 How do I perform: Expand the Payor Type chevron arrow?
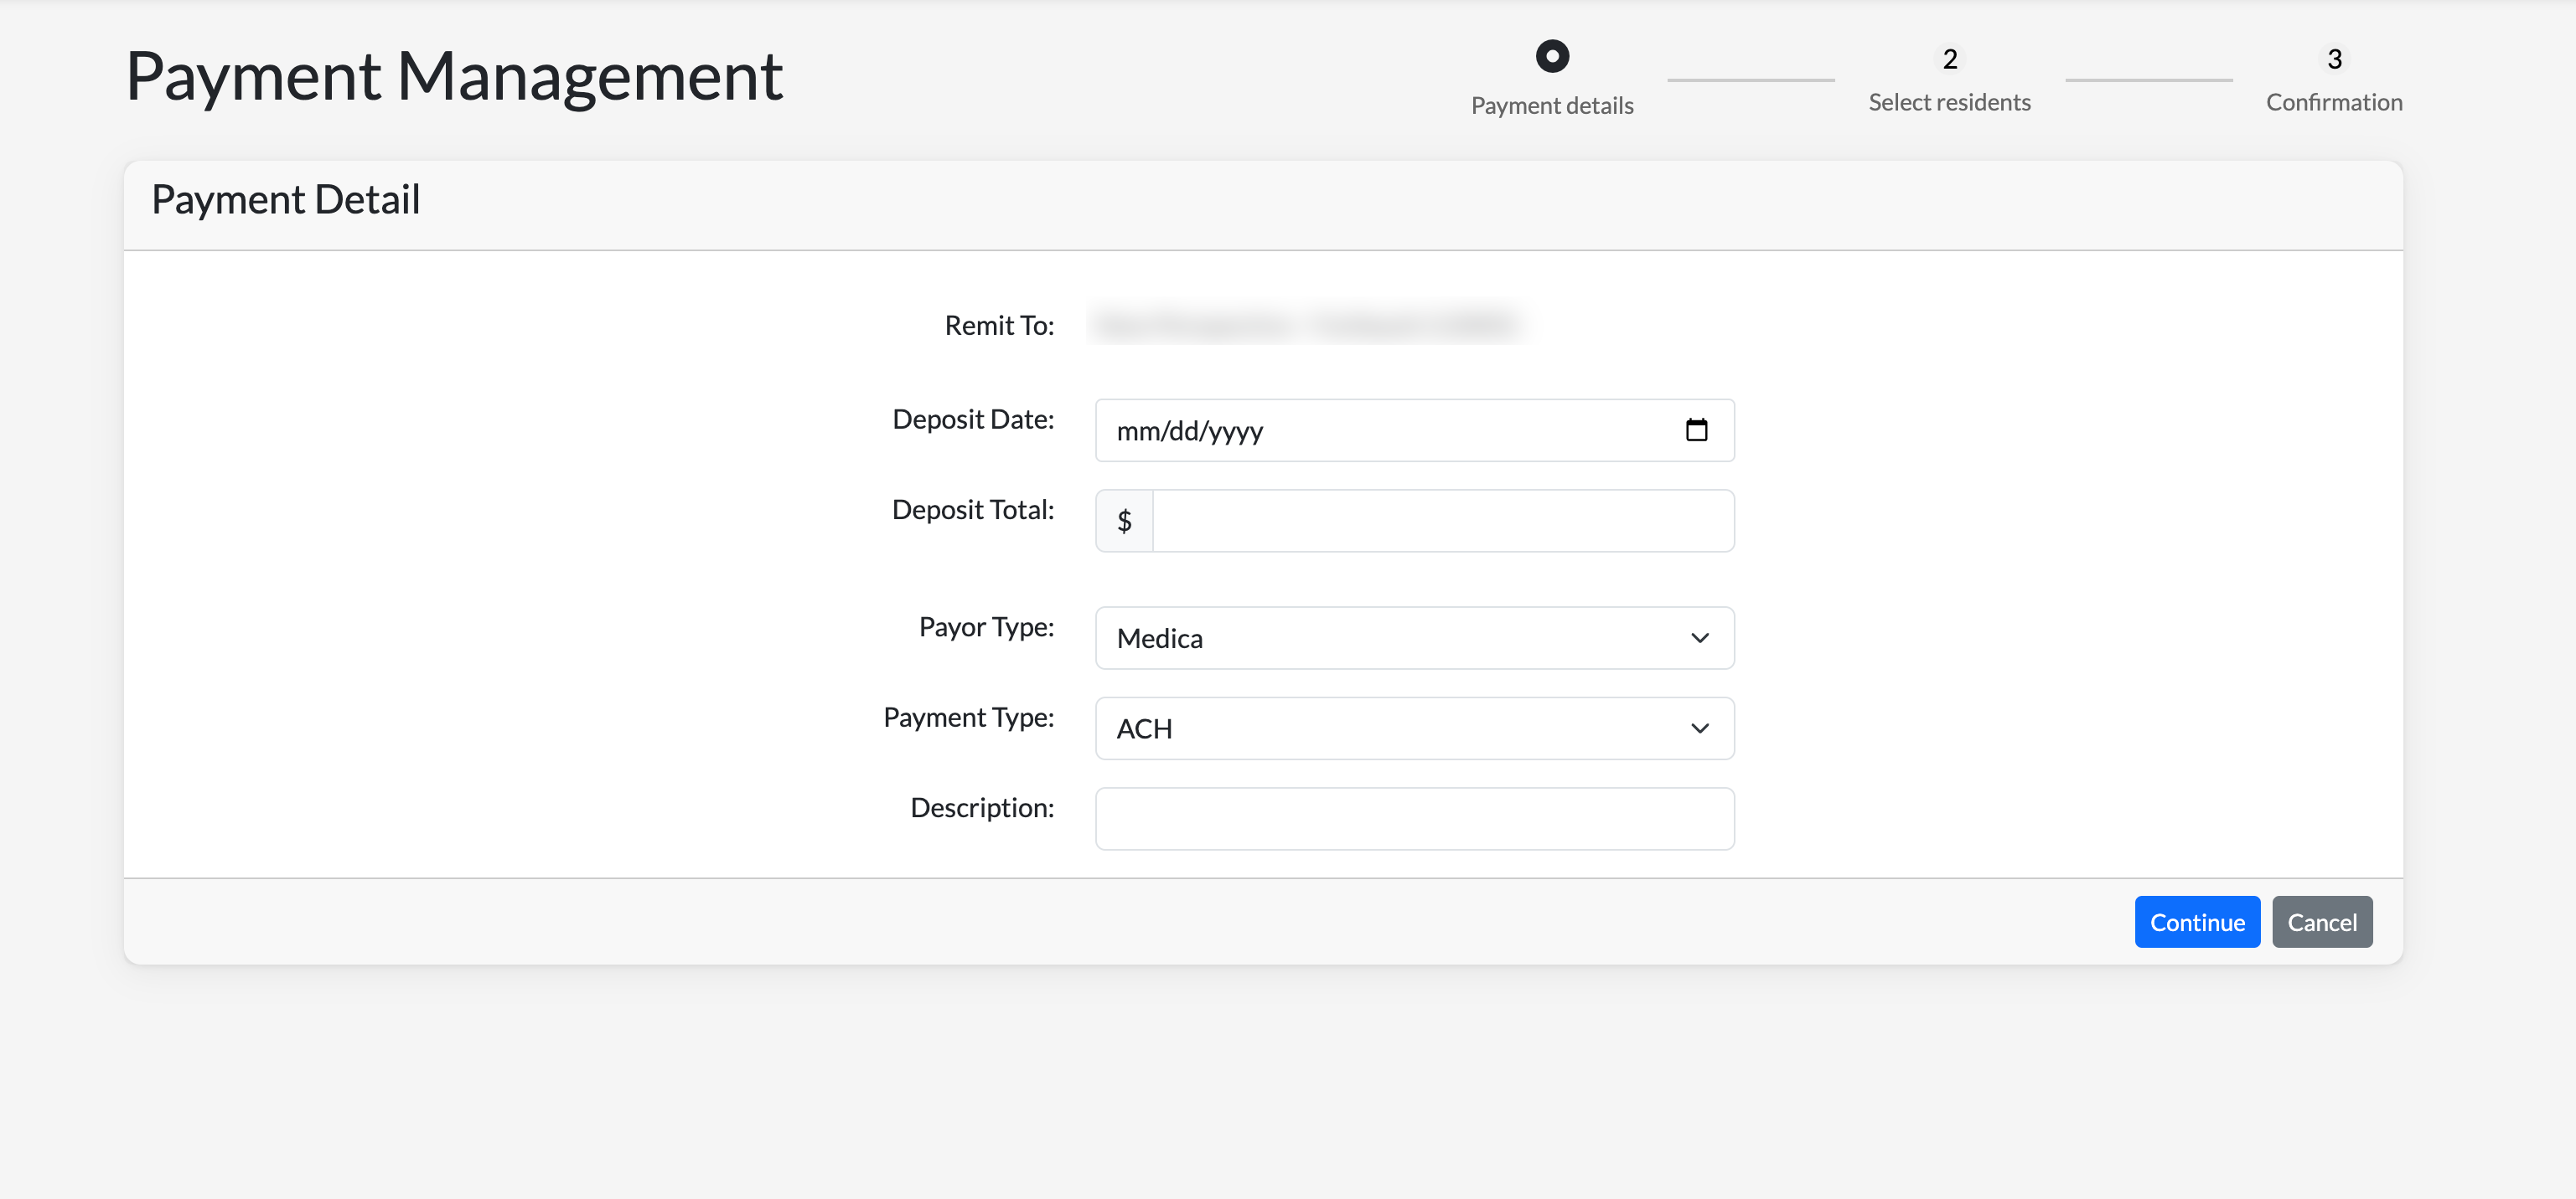pyautogui.click(x=1699, y=639)
